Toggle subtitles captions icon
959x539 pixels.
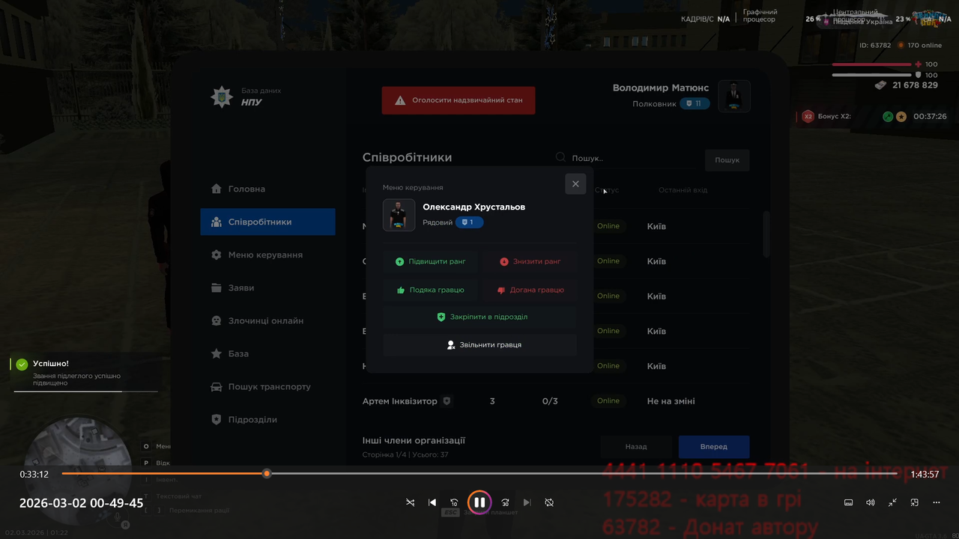pyautogui.click(x=848, y=502)
